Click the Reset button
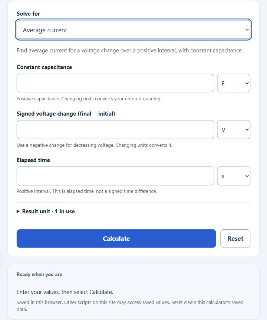 pyautogui.click(x=235, y=239)
